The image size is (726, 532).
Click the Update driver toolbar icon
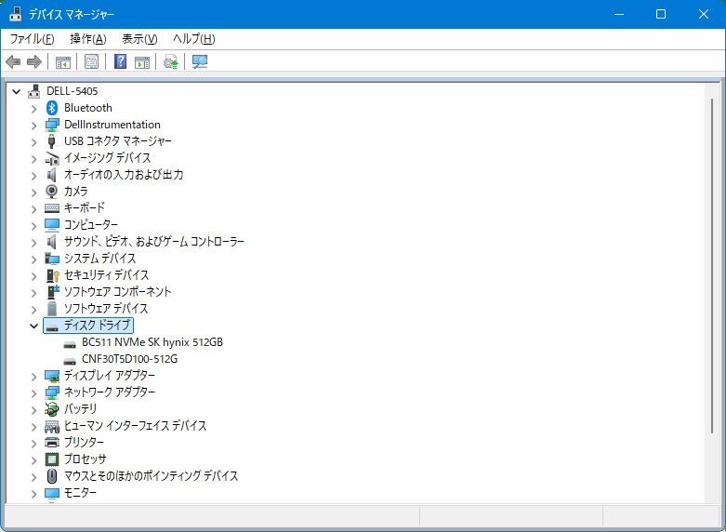[171, 61]
